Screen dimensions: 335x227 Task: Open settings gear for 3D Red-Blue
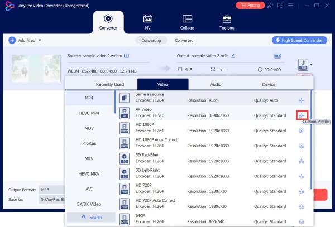pos(301,161)
